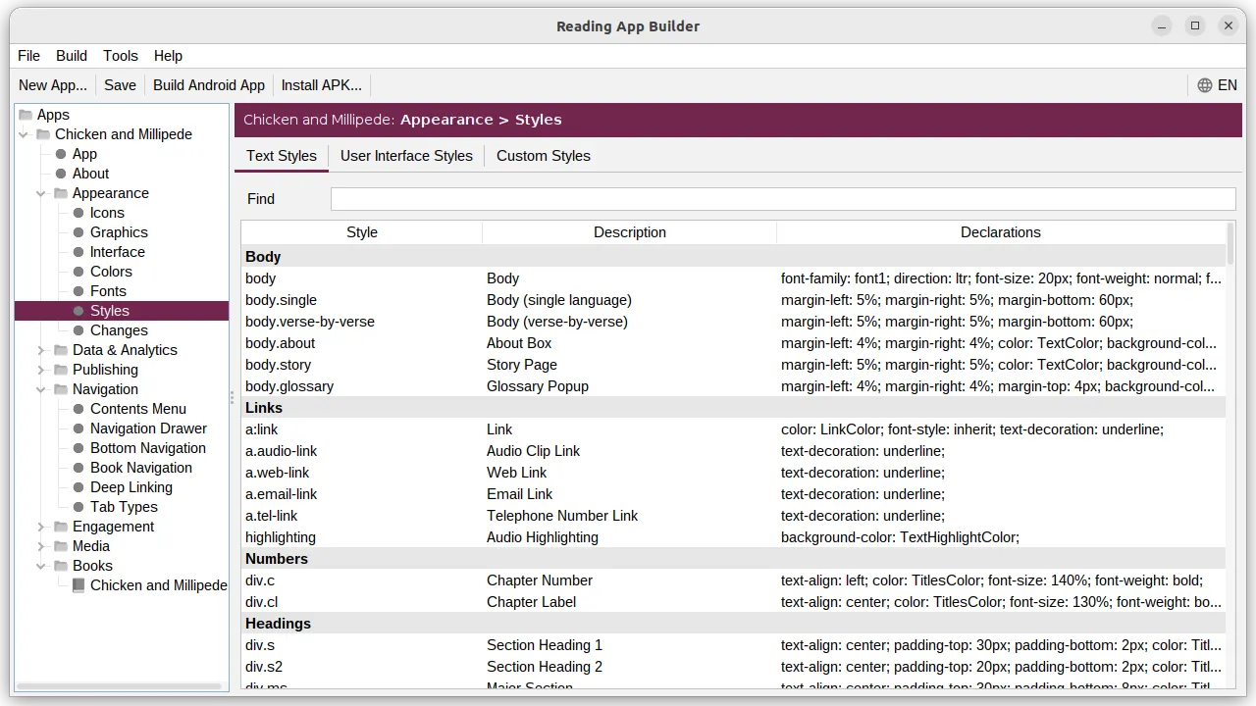Select the a.tel-link style row
Viewport: 1256px width, 706px height.
(733, 516)
